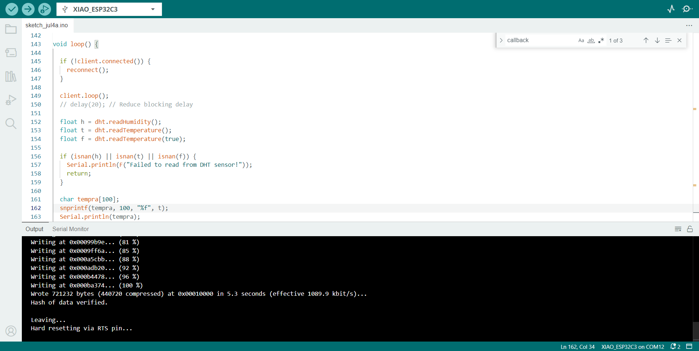
Task: Click the 'Wrote 721232 bytes' output line
Action: click(199, 294)
